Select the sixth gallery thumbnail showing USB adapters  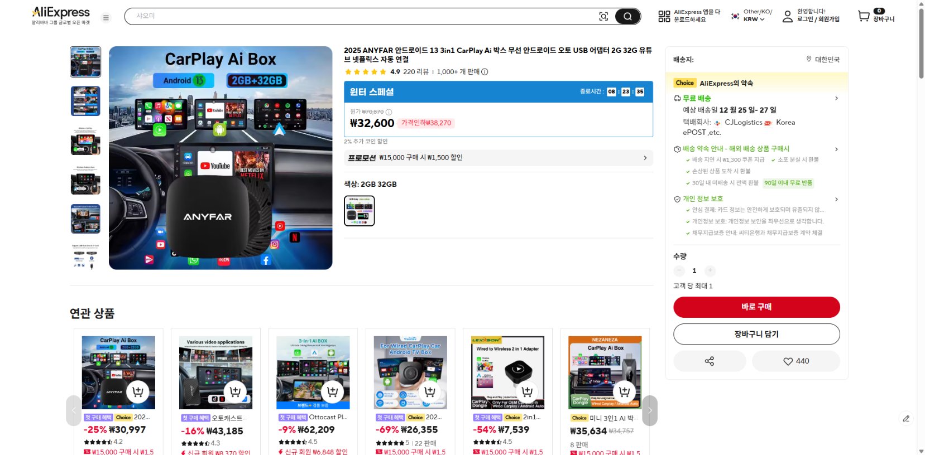point(85,256)
